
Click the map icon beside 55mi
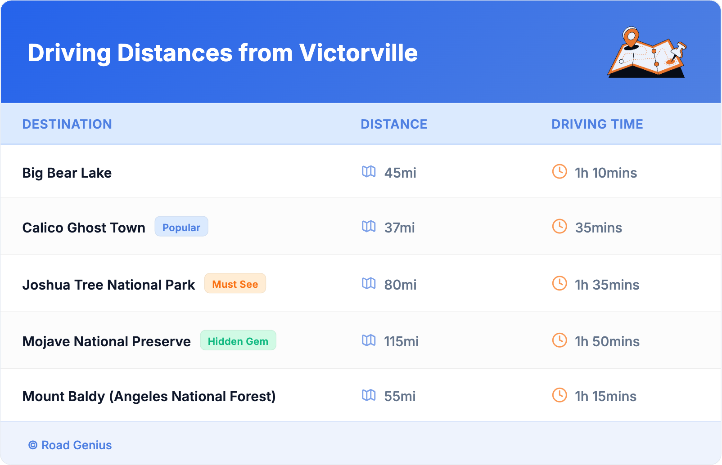(x=369, y=395)
